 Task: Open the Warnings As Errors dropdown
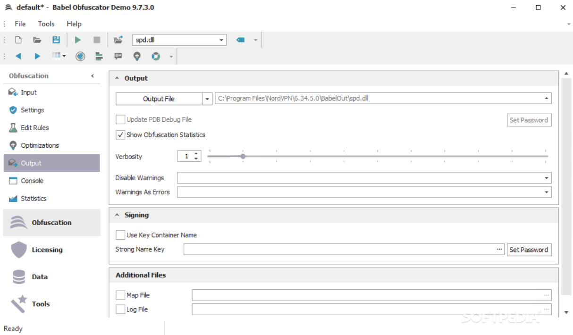click(547, 192)
